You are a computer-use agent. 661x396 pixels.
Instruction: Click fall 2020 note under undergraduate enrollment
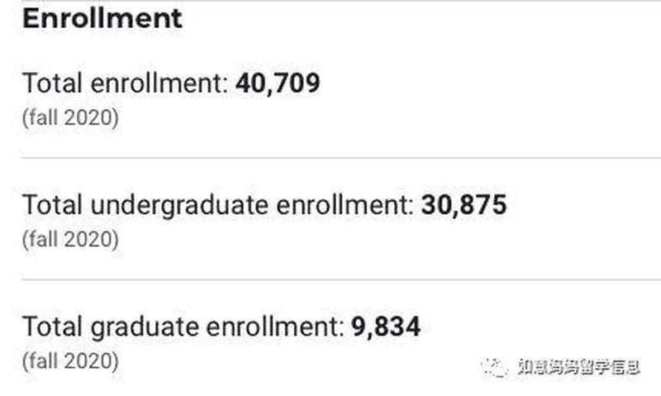[x=70, y=240]
